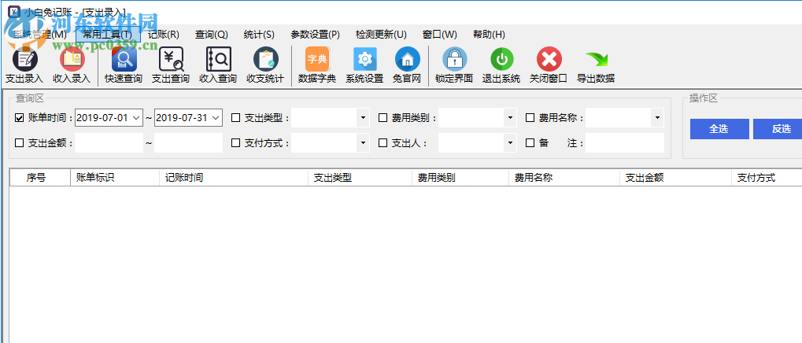This screenshot has width=802, height=343.
Task: Click the 备注 text input field
Action: click(624, 142)
